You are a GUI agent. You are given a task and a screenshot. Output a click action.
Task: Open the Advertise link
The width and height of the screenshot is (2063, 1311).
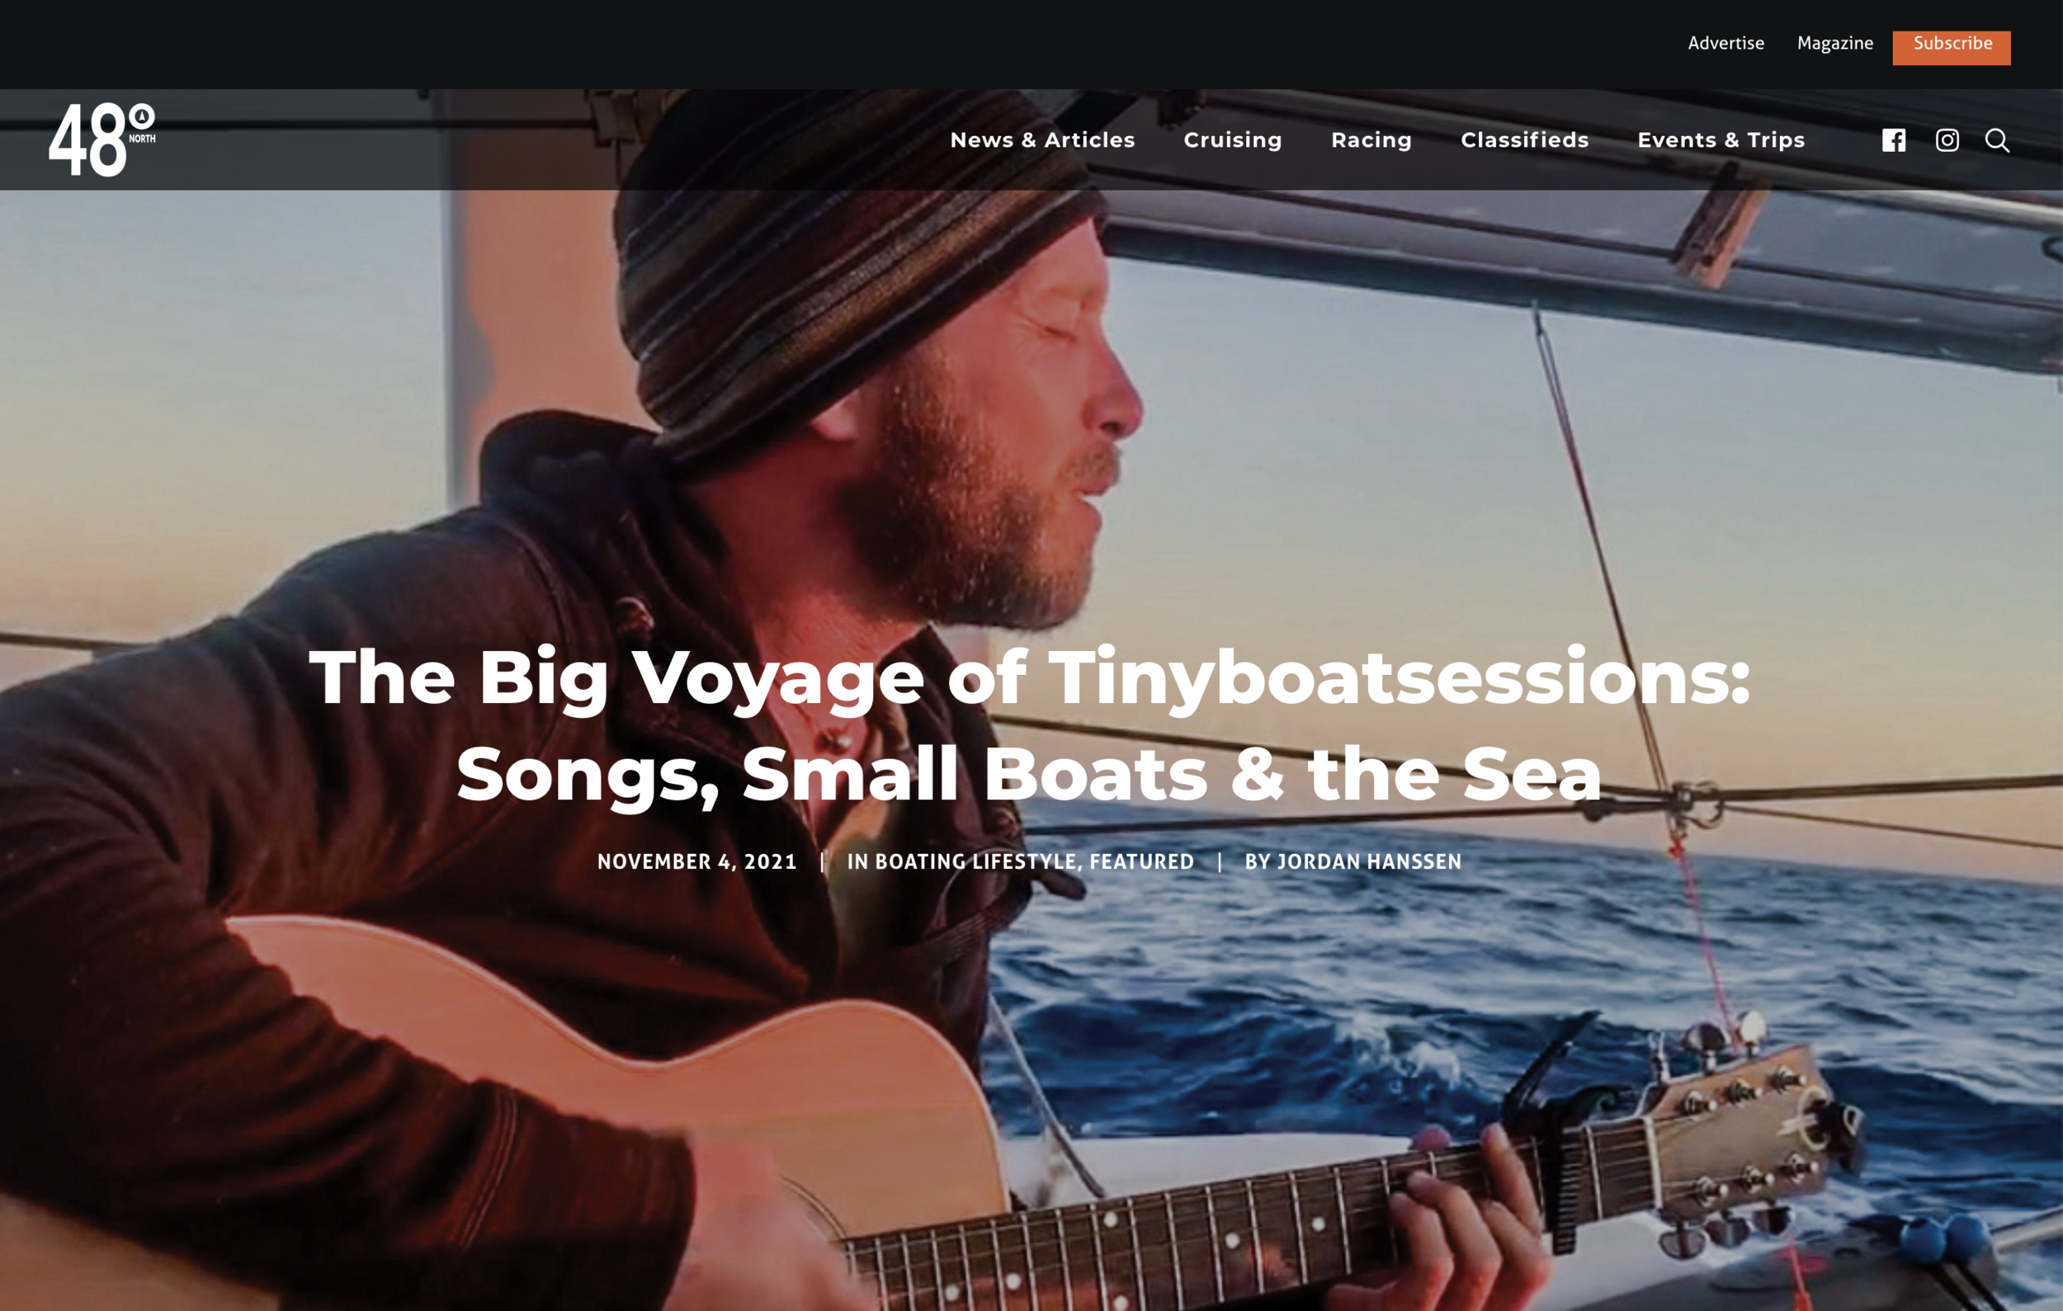[x=1725, y=43]
